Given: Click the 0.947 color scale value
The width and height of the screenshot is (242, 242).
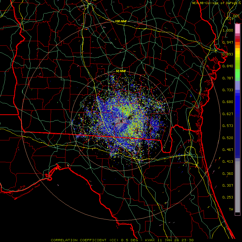Looking at the screenshot, I should point(228,42).
